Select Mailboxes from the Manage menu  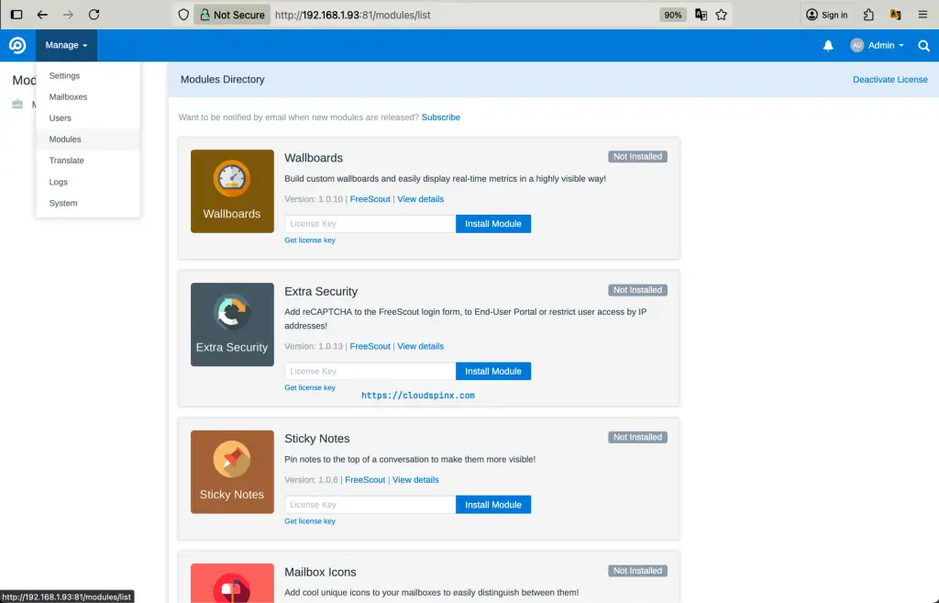point(68,96)
